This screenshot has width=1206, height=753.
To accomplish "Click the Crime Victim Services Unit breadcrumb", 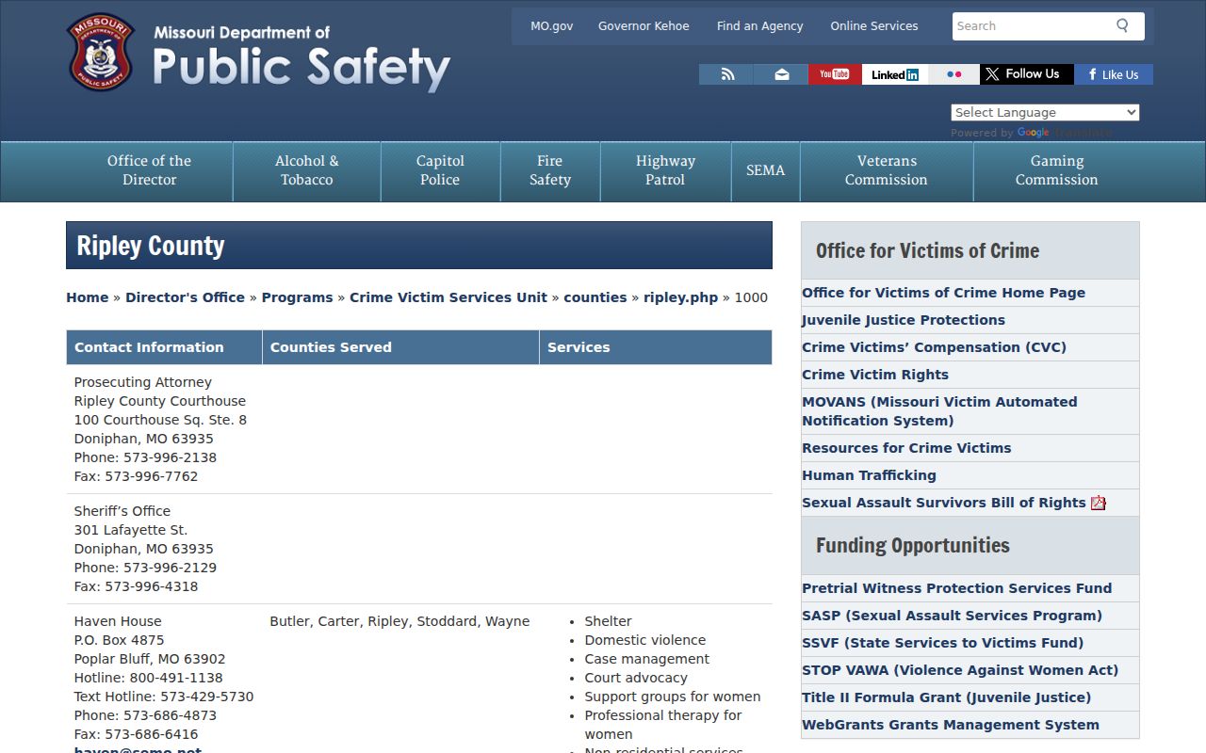I will [448, 297].
